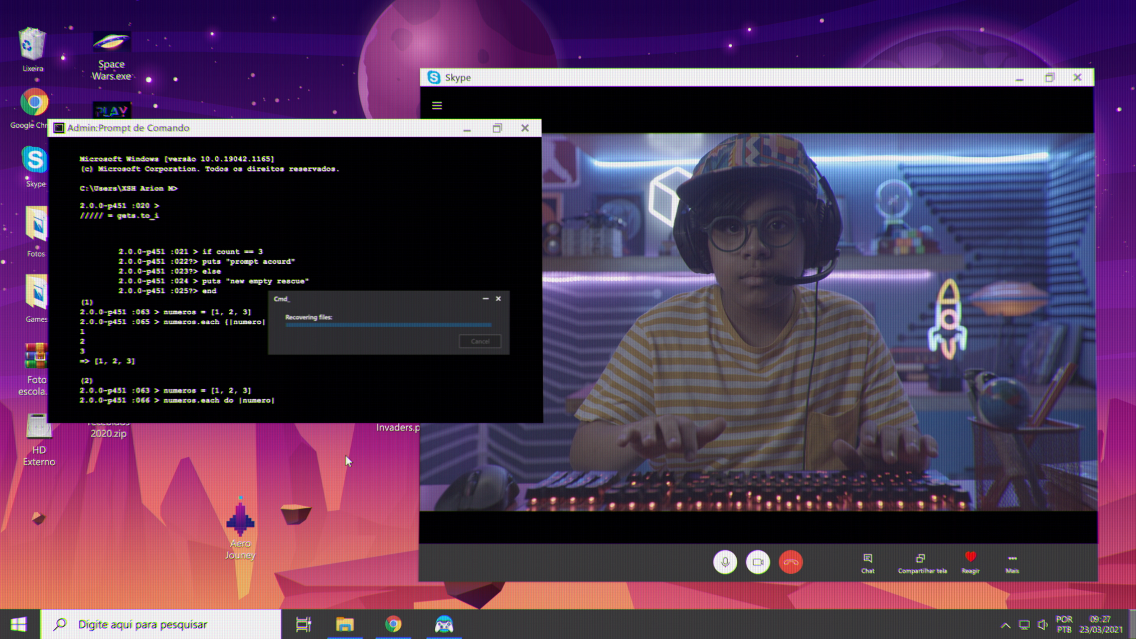
Task: Open network icon in system tray
Action: point(1024,625)
